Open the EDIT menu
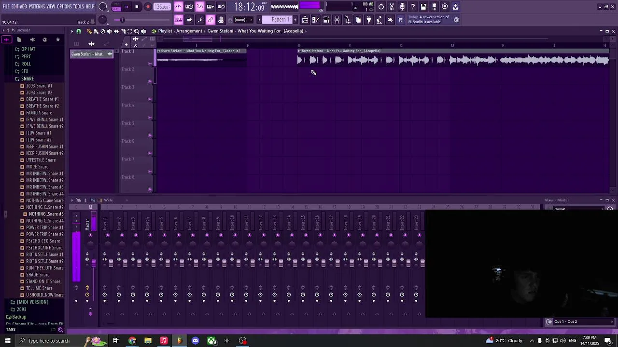618x347 pixels. coord(15,6)
